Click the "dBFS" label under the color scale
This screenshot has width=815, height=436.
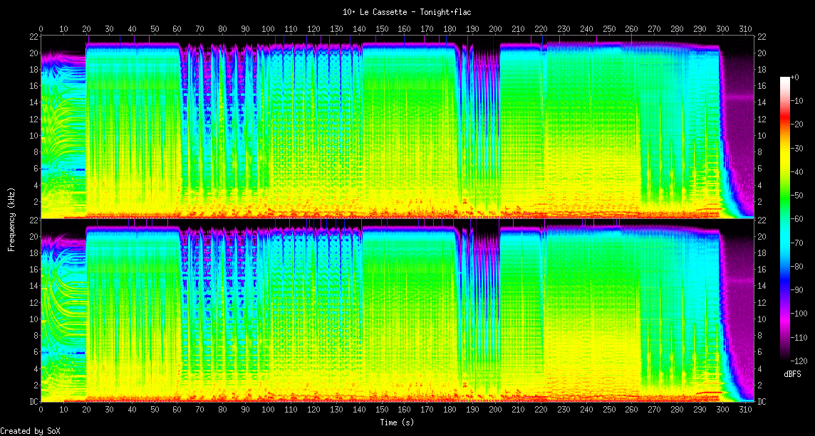click(x=792, y=373)
